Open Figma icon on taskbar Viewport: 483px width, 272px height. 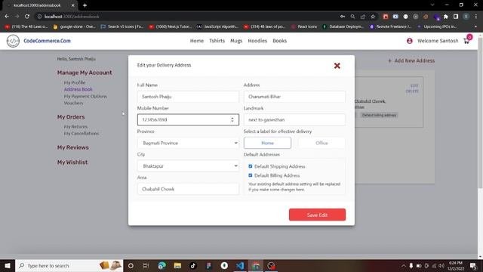pyautogui.click(x=208, y=265)
